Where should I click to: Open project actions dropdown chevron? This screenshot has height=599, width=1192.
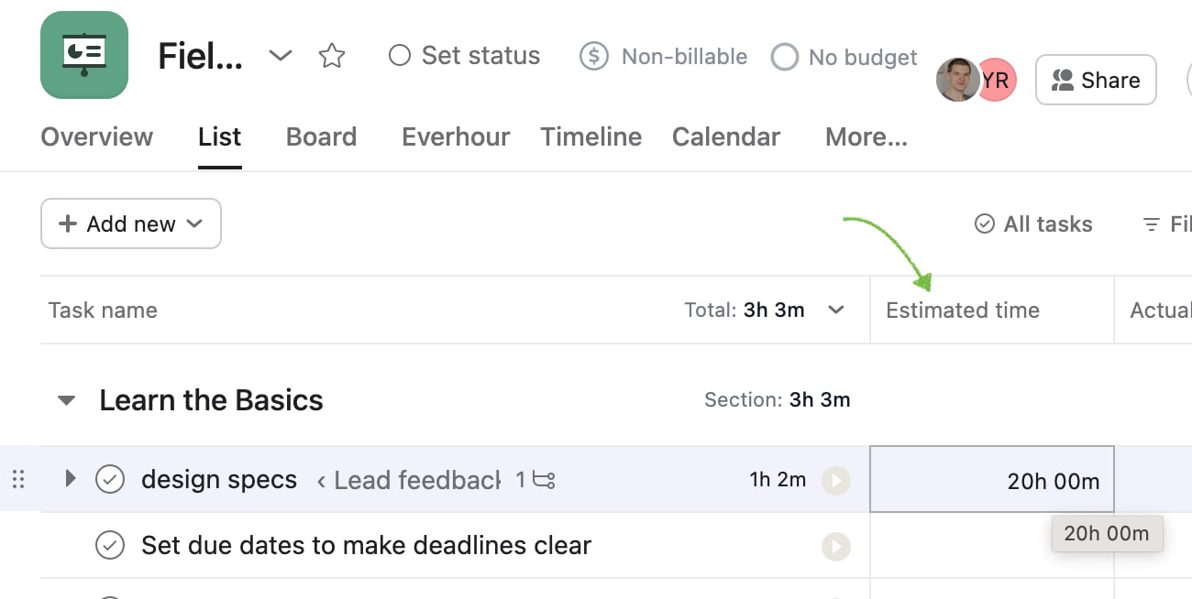tap(280, 56)
